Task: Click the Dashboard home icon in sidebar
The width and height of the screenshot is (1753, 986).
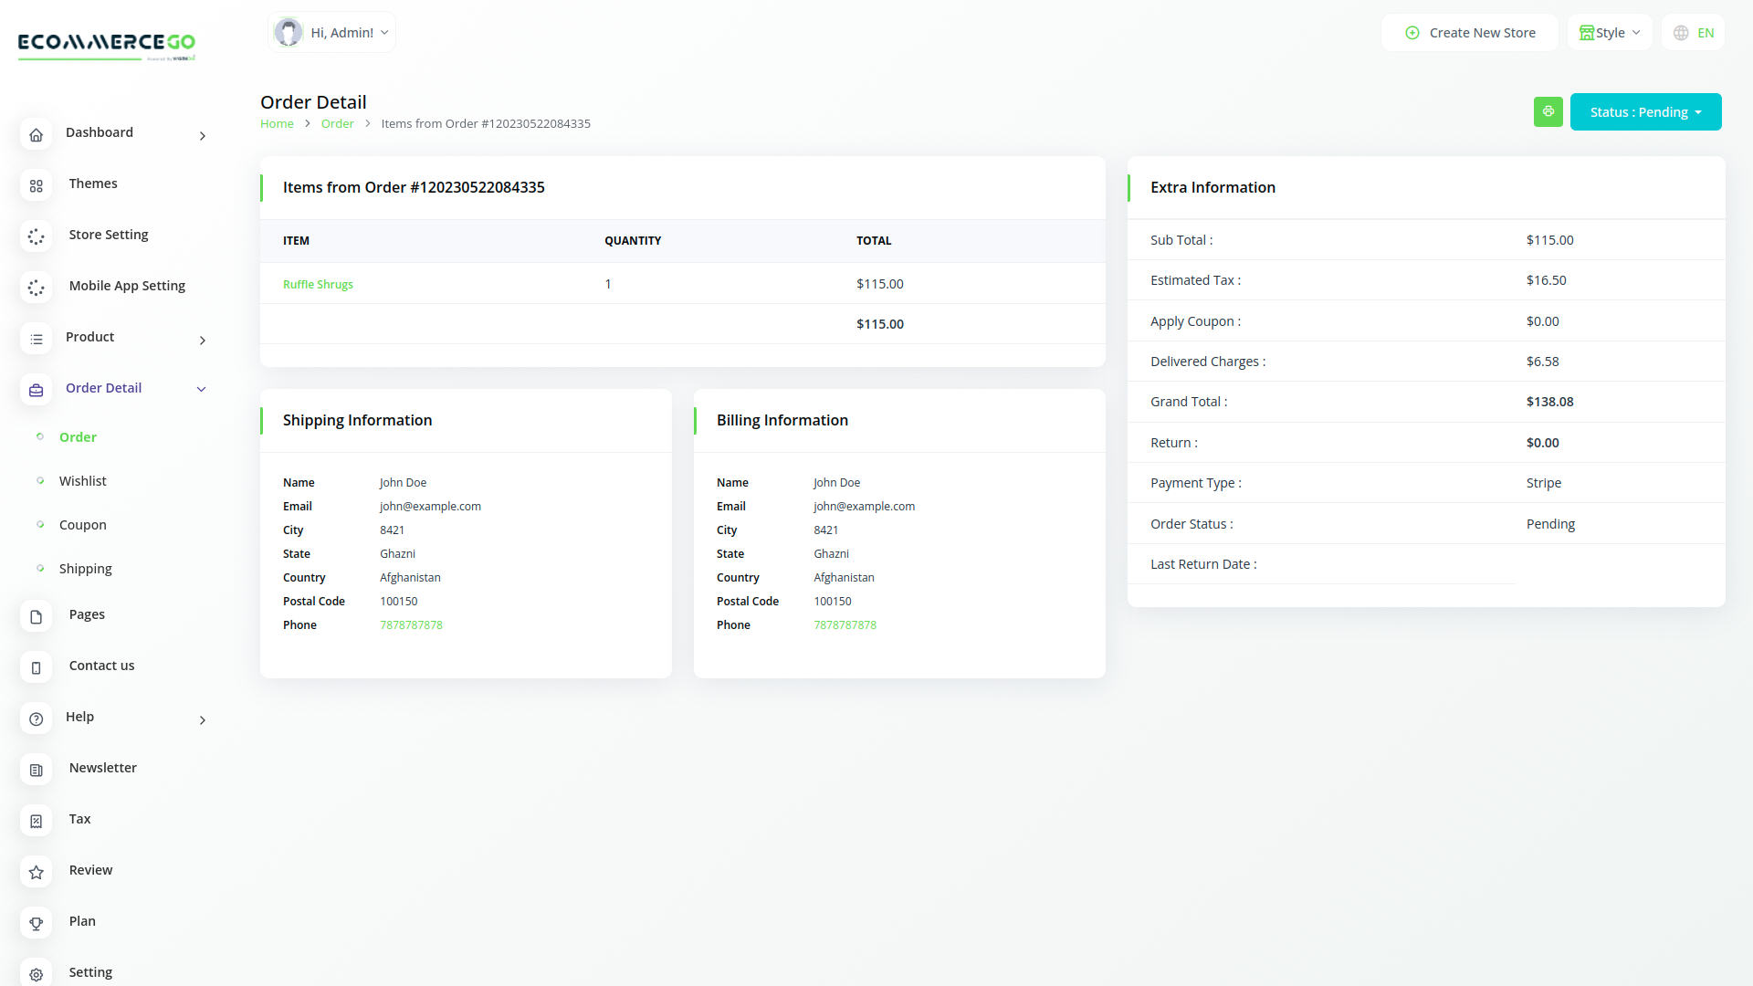Action: pyautogui.click(x=36, y=135)
